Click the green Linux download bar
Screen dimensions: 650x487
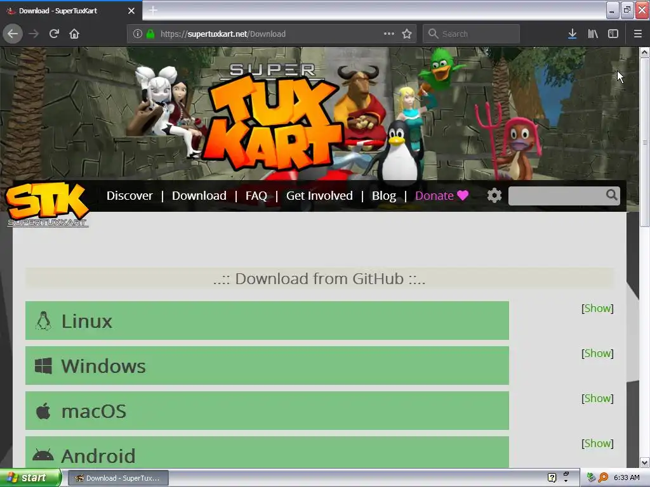(x=267, y=320)
